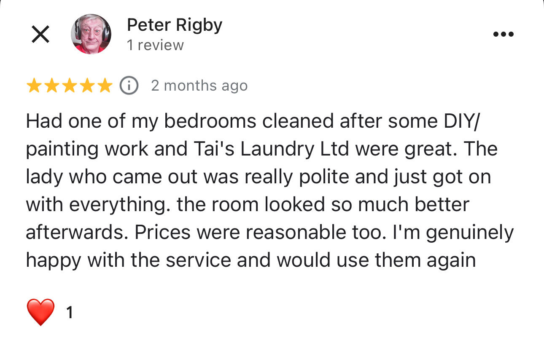The image size is (544, 338).
Task: Click the '2 months ago' timestamp
Action: point(200,85)
